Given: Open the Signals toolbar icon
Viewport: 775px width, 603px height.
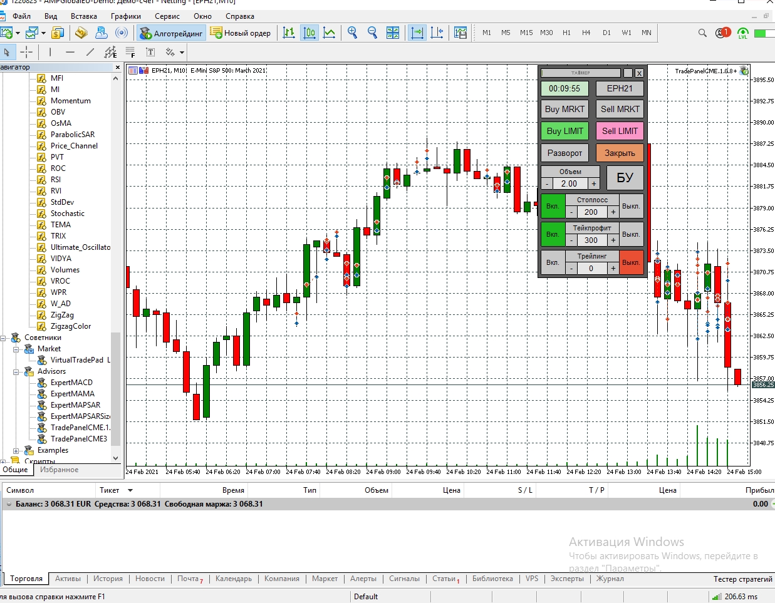Looking at the screenshot, I should 122,33.
